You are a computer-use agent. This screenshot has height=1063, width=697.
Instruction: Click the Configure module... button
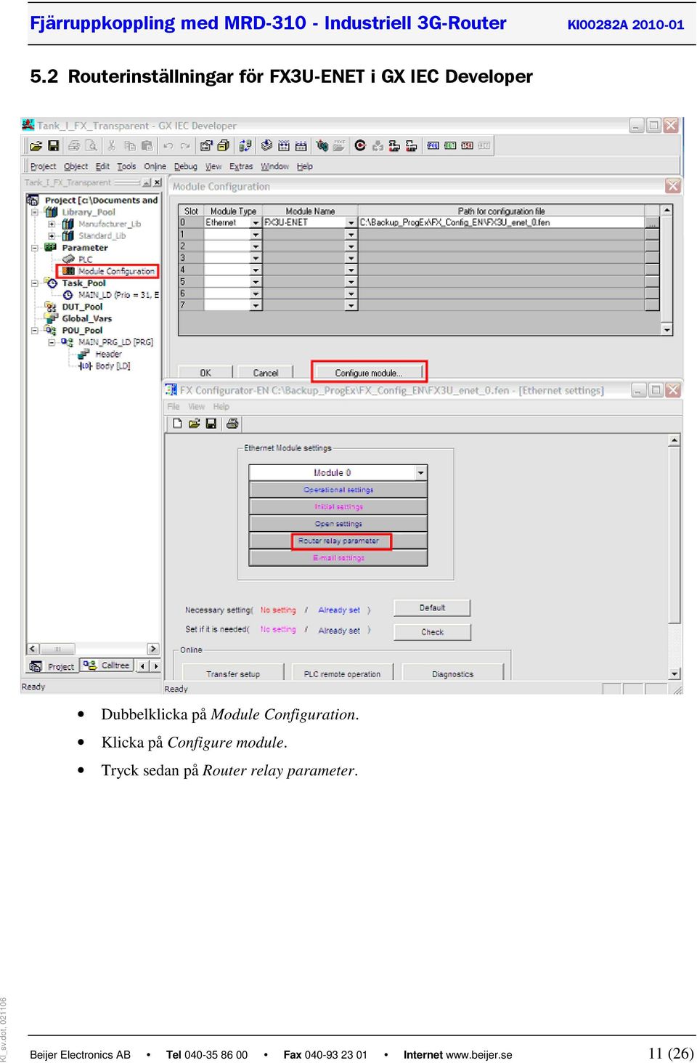click(369, 373)
